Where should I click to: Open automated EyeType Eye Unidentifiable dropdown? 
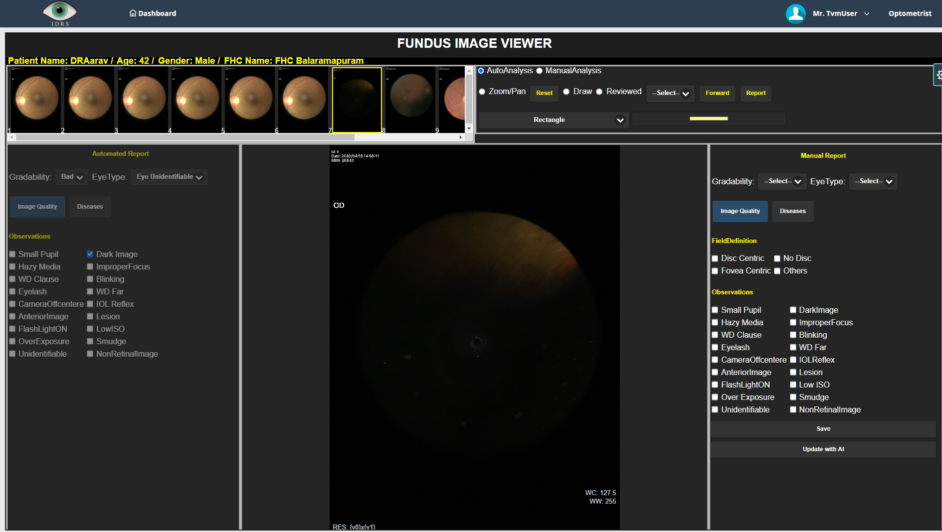(169, 177)
